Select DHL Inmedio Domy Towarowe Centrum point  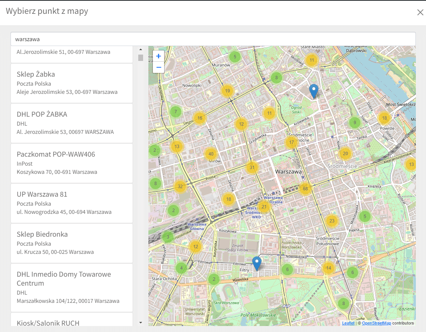[x=72, y=288]
